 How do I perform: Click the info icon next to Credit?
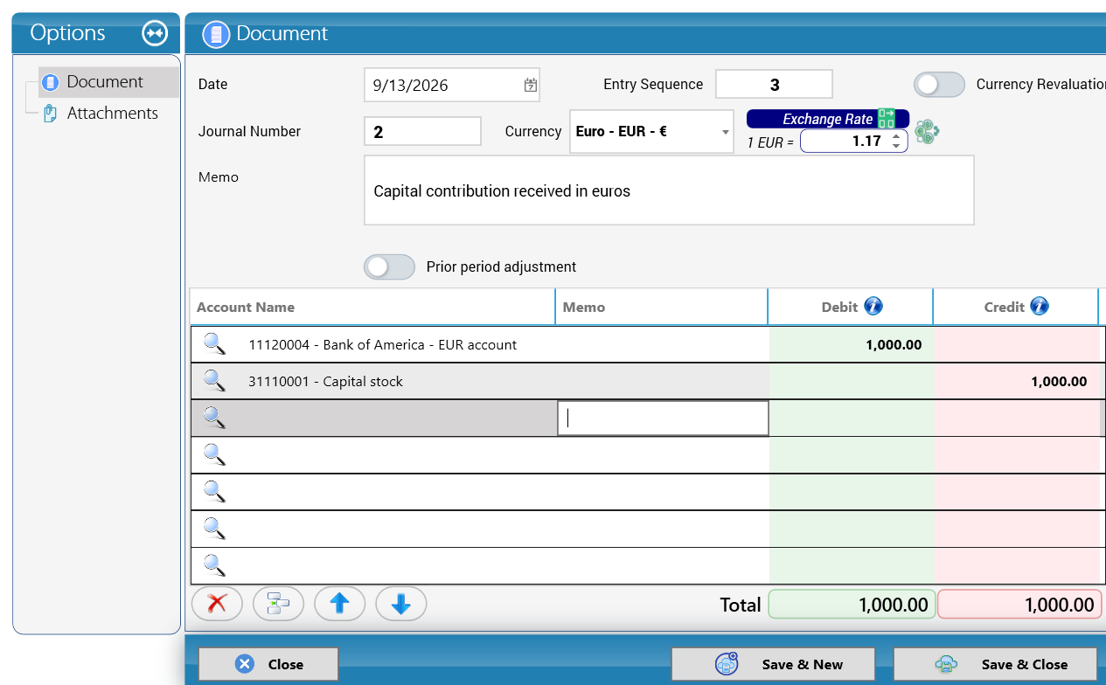1039,306
